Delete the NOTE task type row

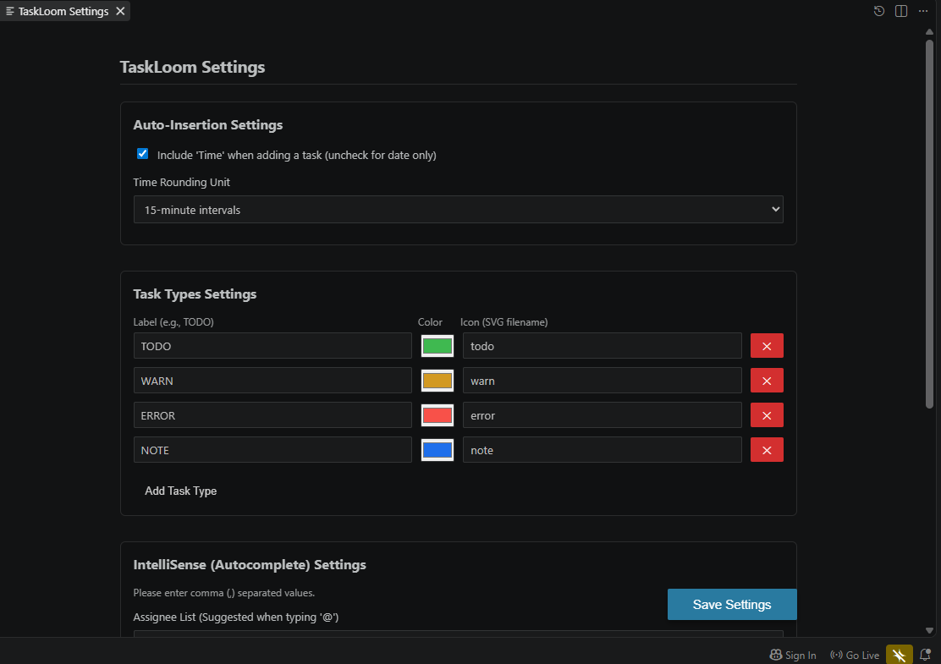pos(767,450)
